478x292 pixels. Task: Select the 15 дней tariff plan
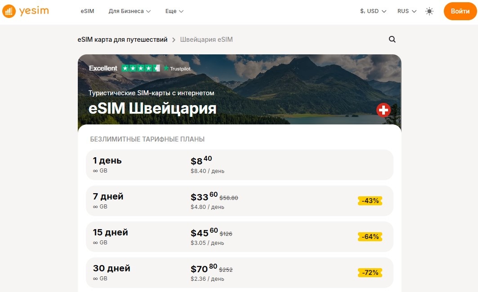(239, 237)
